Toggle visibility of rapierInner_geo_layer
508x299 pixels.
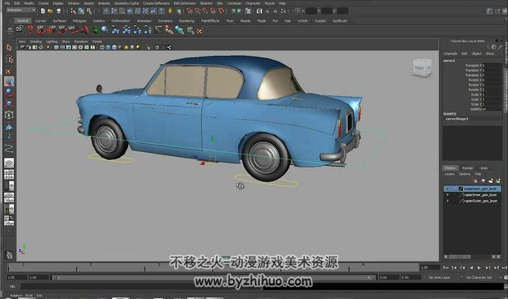coord(448,195)
